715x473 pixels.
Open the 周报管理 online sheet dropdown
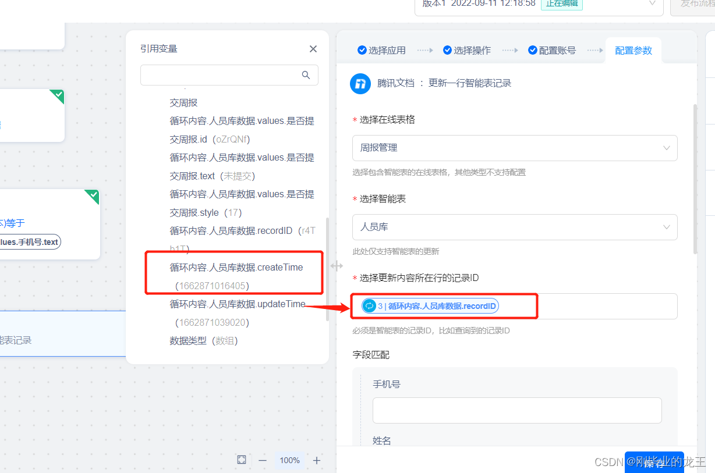click(x=515, y=148)
